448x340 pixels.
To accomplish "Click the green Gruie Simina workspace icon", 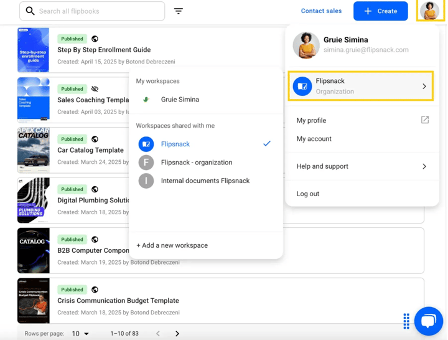I will click(146, 100).
